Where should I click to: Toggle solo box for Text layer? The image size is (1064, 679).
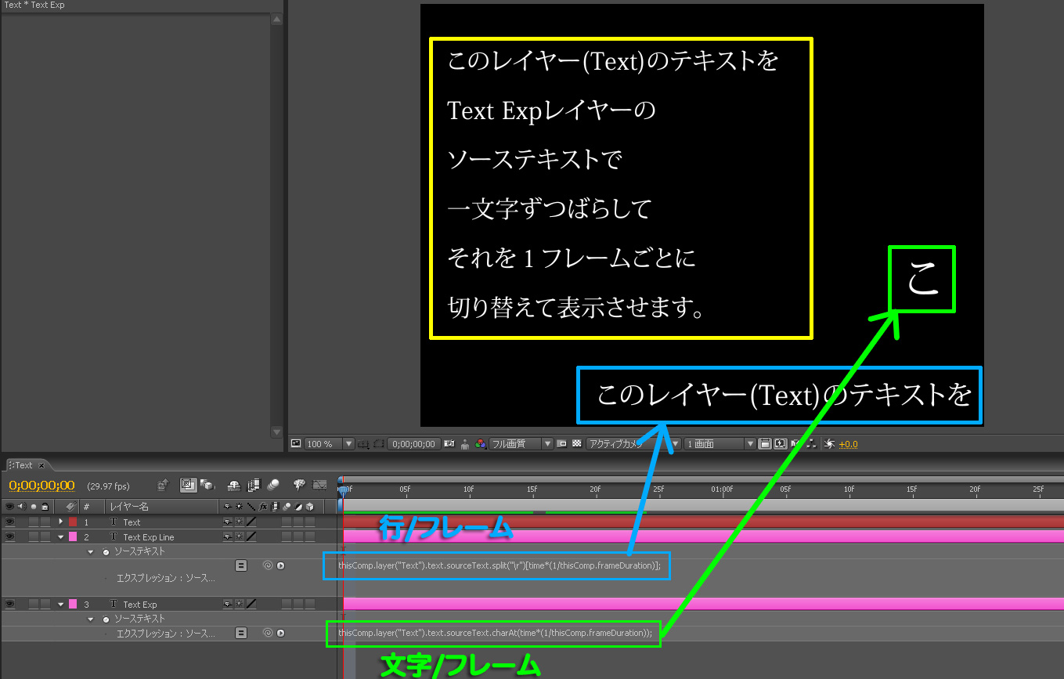coord(33,522)
